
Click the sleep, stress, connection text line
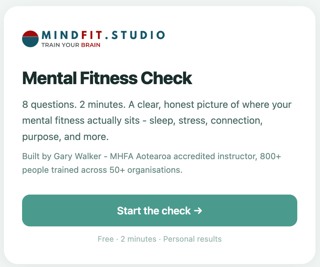[x=206, y=121]
